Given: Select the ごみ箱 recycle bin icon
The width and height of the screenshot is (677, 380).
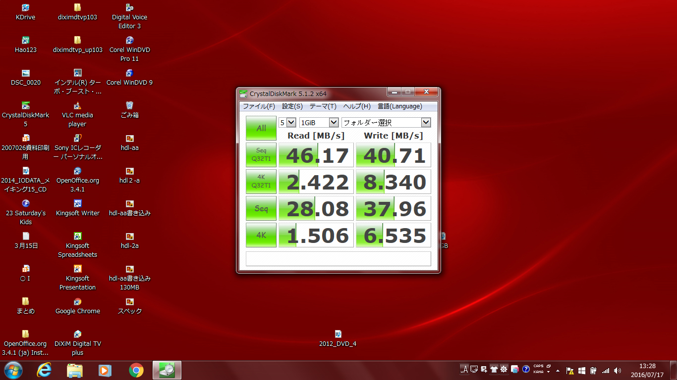Looking at the screenshot, I should 129,110.
